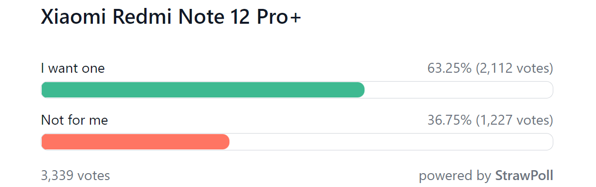This screenshot has height=187, width=596.
Task: Click the green 'I want one' result bar
Action: [x=203, y=90]
